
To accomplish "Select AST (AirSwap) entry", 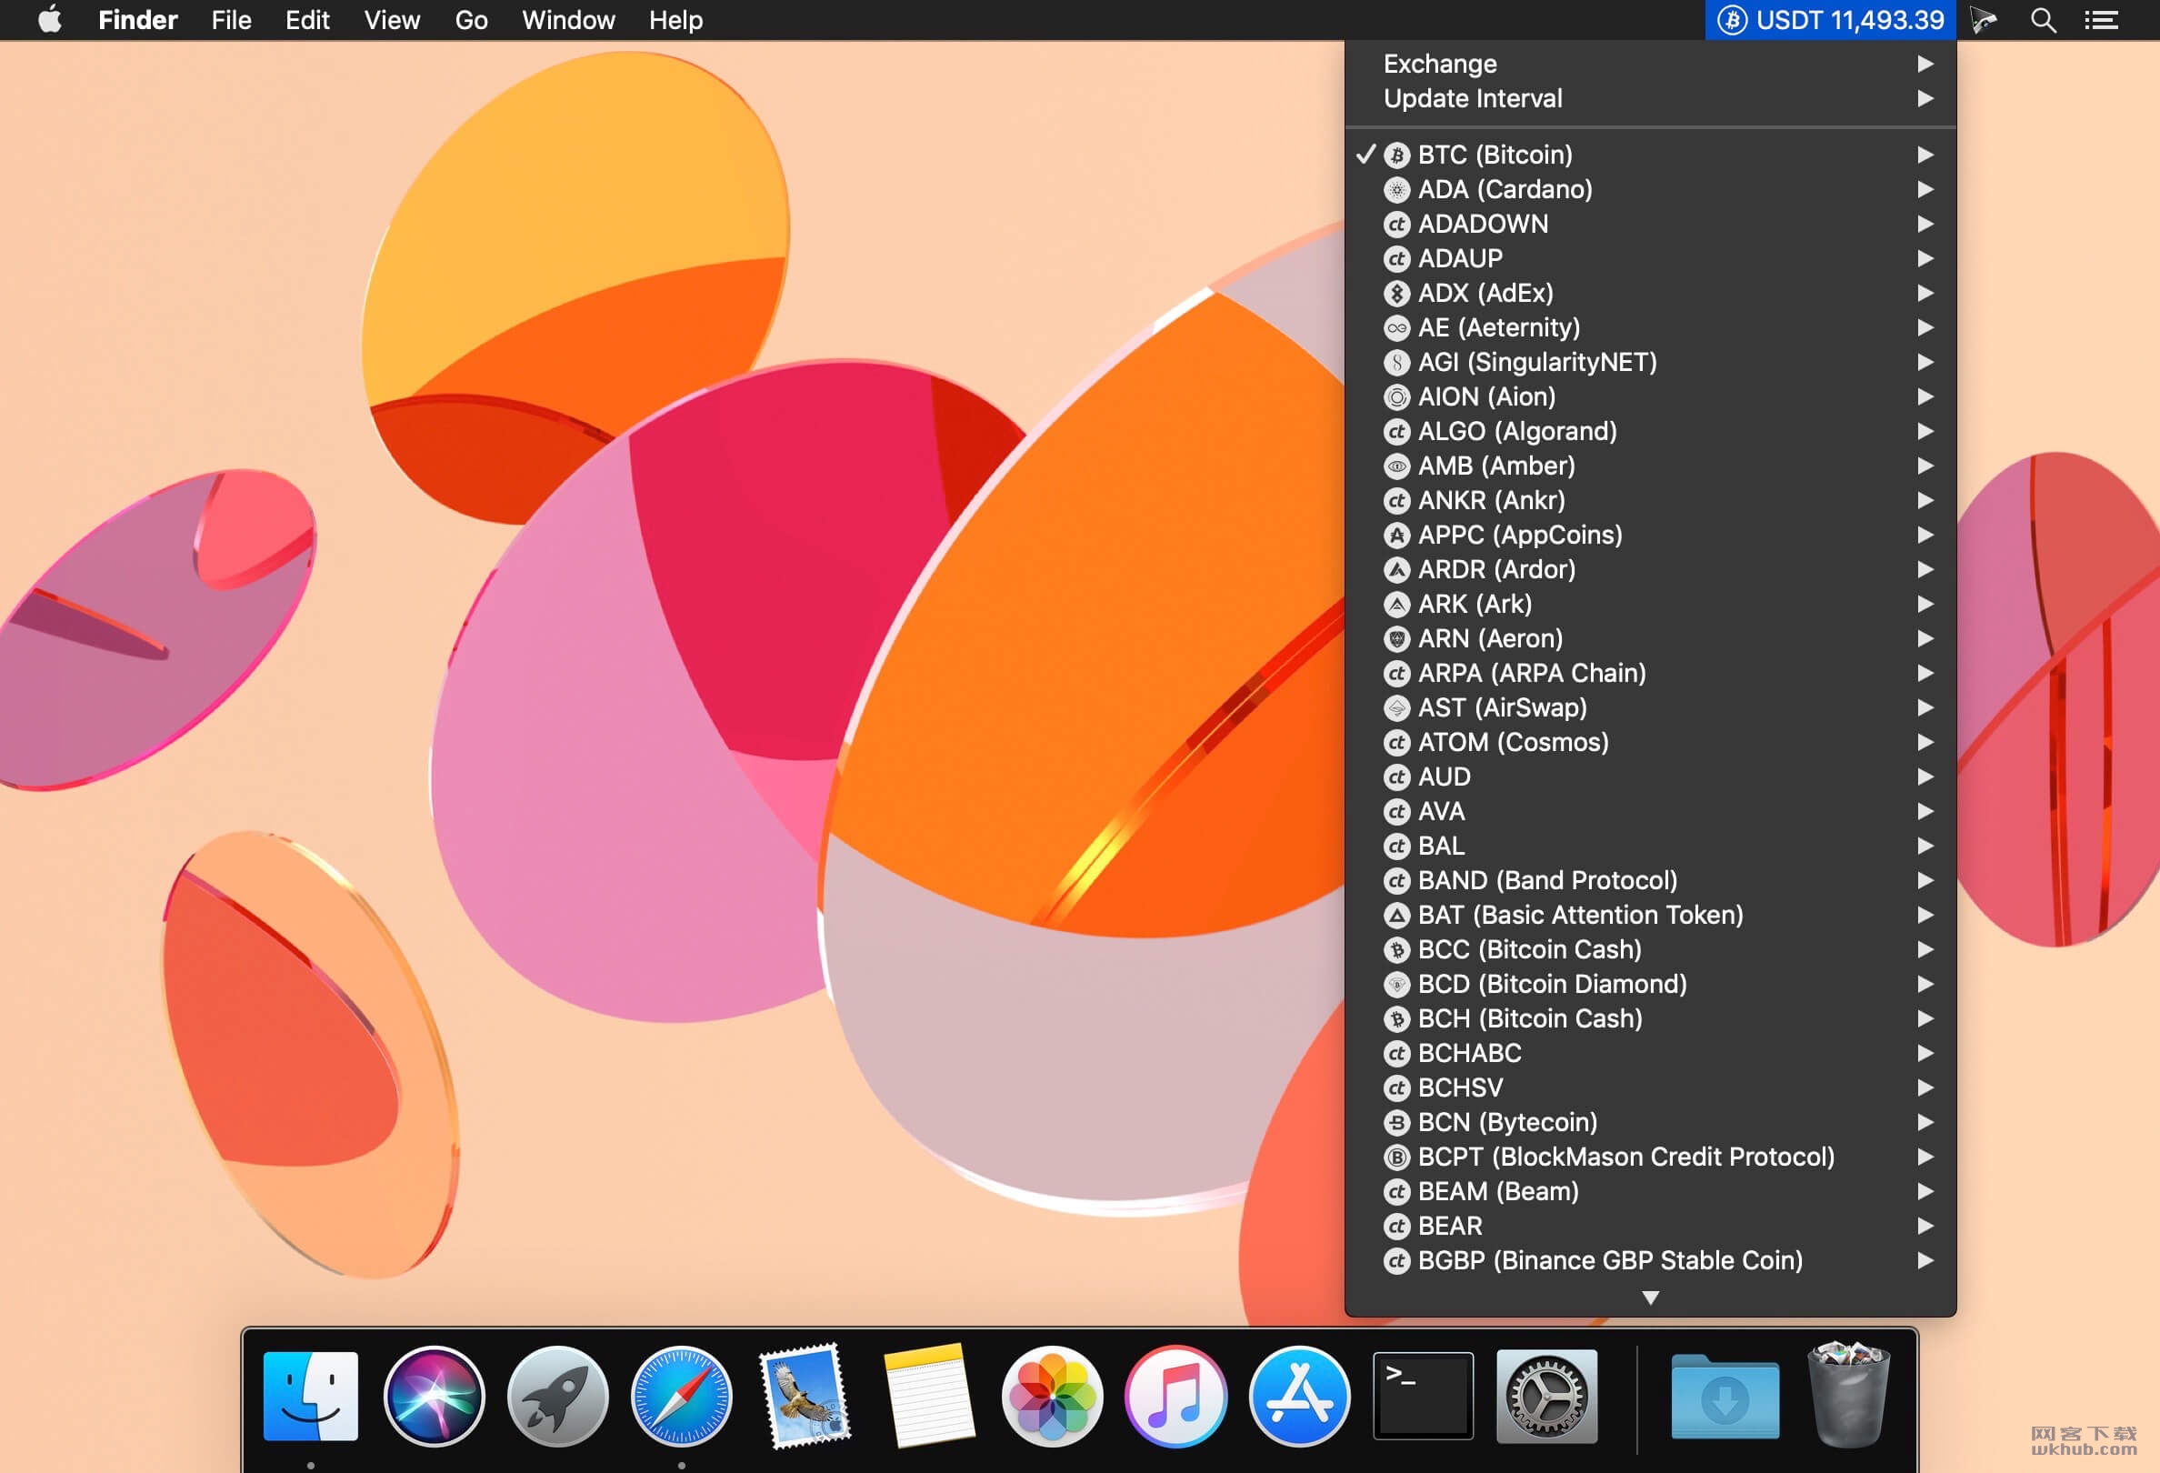I will tap(1651, 707).
